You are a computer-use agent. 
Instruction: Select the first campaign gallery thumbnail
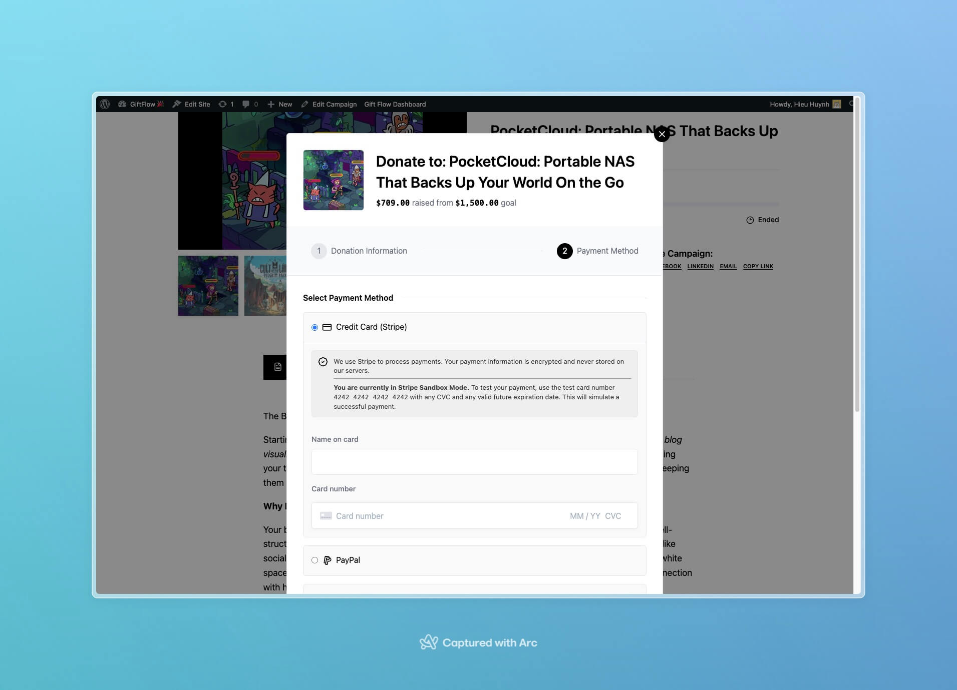click(x=208, y=286)
